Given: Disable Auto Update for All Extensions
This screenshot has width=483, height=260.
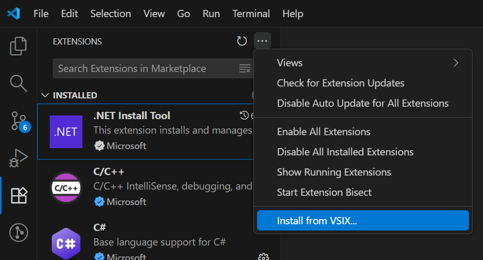Looking at the screenshot, I should [x=363, y=103].
